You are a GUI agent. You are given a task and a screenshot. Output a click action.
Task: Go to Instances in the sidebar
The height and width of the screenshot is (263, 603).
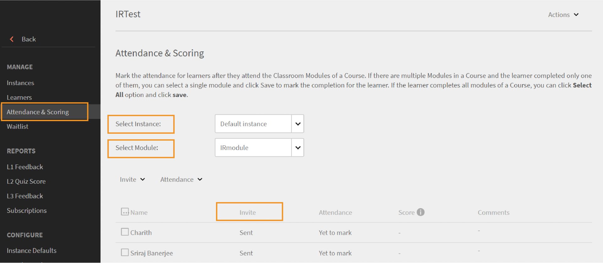[20, 83]
